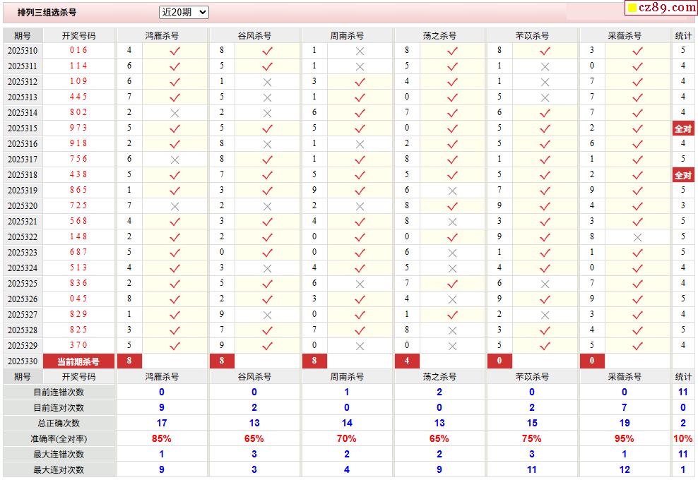Click the red current number 4 under 荡之杀号
The height and width of the screenshot is (480, 698).
407,361
